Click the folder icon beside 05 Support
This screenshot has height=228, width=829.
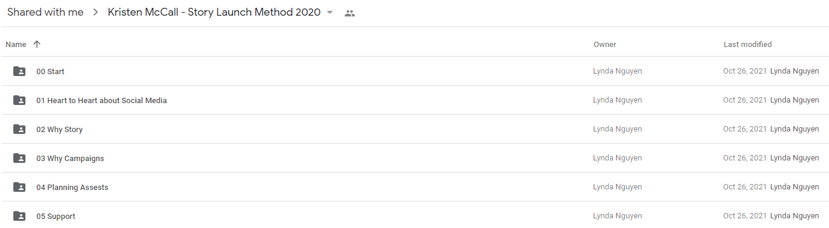[x=19, y=216]
